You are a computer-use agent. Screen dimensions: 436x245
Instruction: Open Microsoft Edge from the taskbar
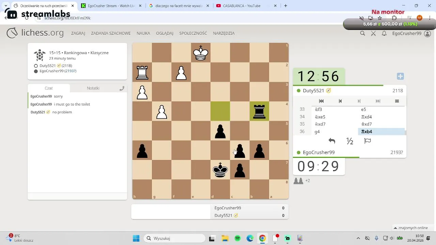[x=250, y=238]
